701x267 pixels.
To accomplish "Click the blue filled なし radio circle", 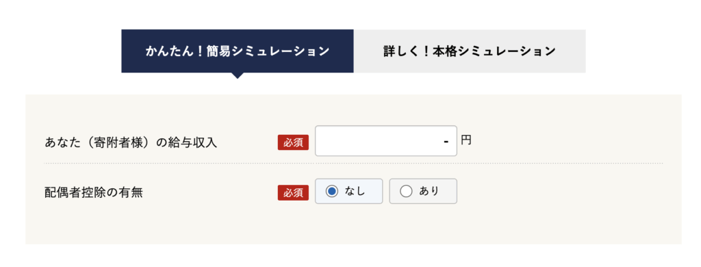I will [331, 192].
